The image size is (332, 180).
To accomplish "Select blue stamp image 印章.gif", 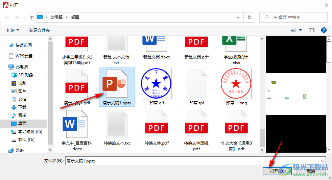I will (x=157, y=87).
